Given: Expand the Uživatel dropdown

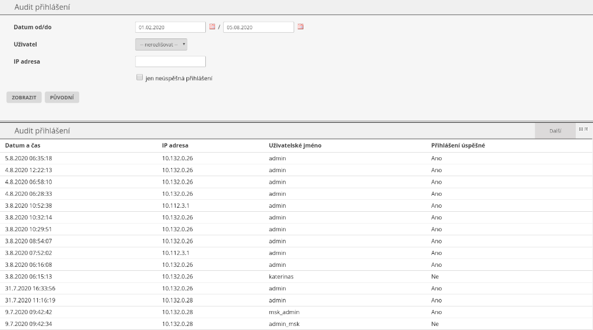Looking at the screenshot, I should 161,44.
